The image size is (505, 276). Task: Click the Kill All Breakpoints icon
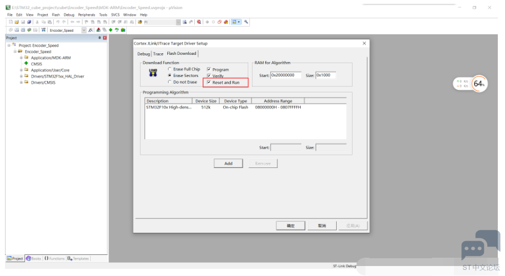point(226,22)
